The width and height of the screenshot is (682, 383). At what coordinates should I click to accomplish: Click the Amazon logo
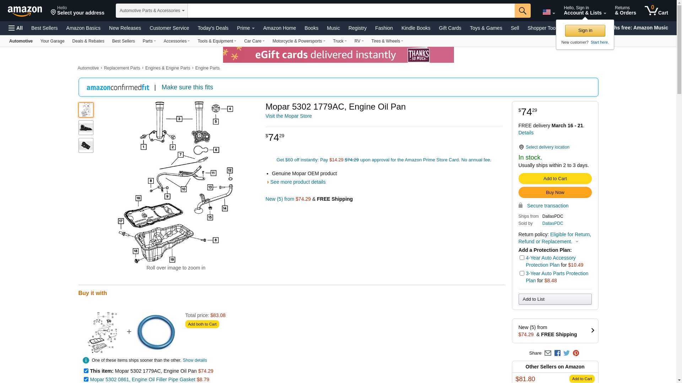[25, 11]
